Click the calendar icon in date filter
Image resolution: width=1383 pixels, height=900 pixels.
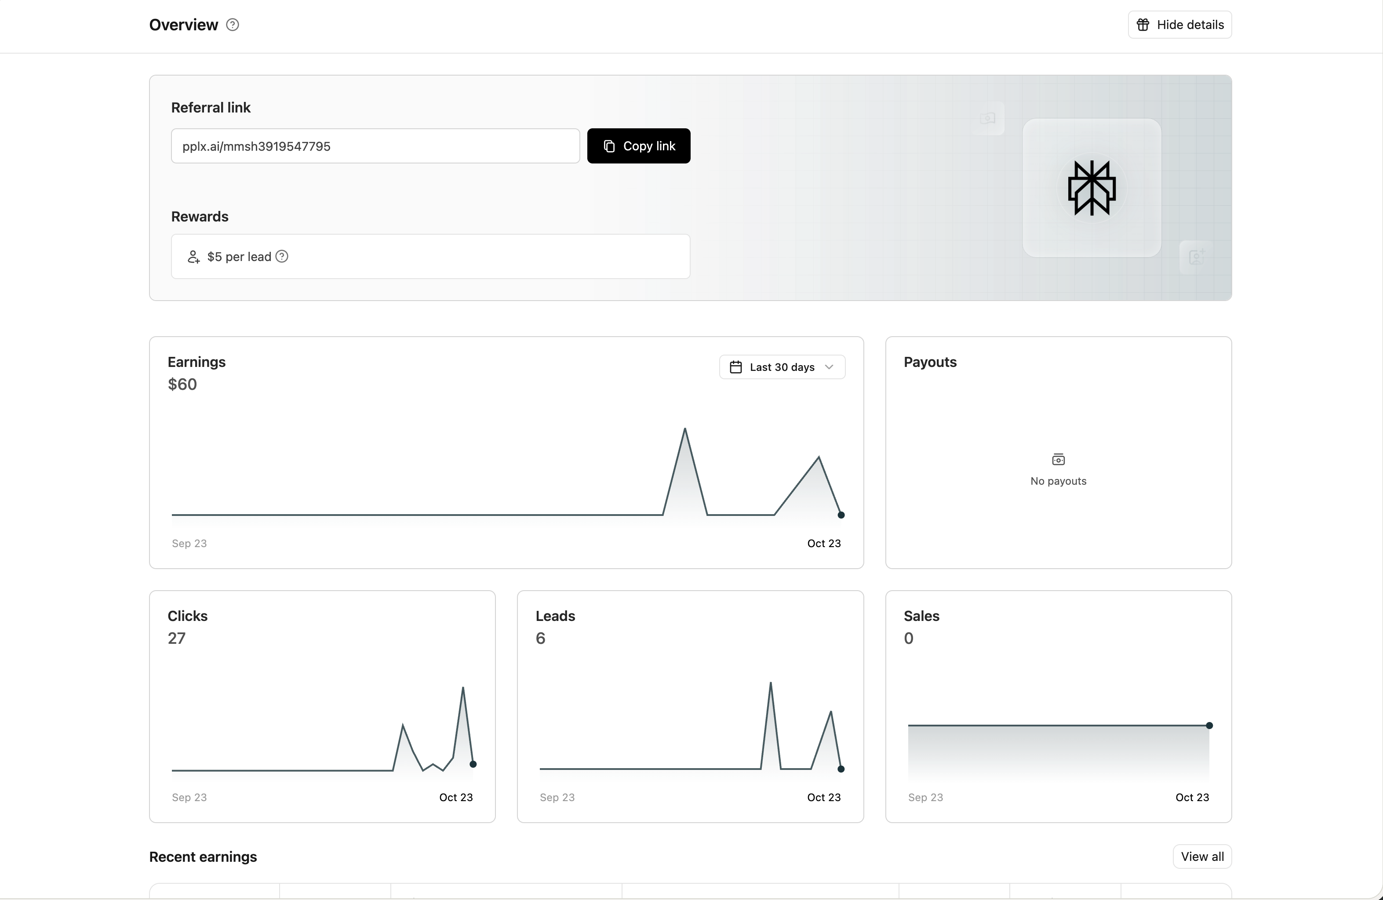pos(735,367)
